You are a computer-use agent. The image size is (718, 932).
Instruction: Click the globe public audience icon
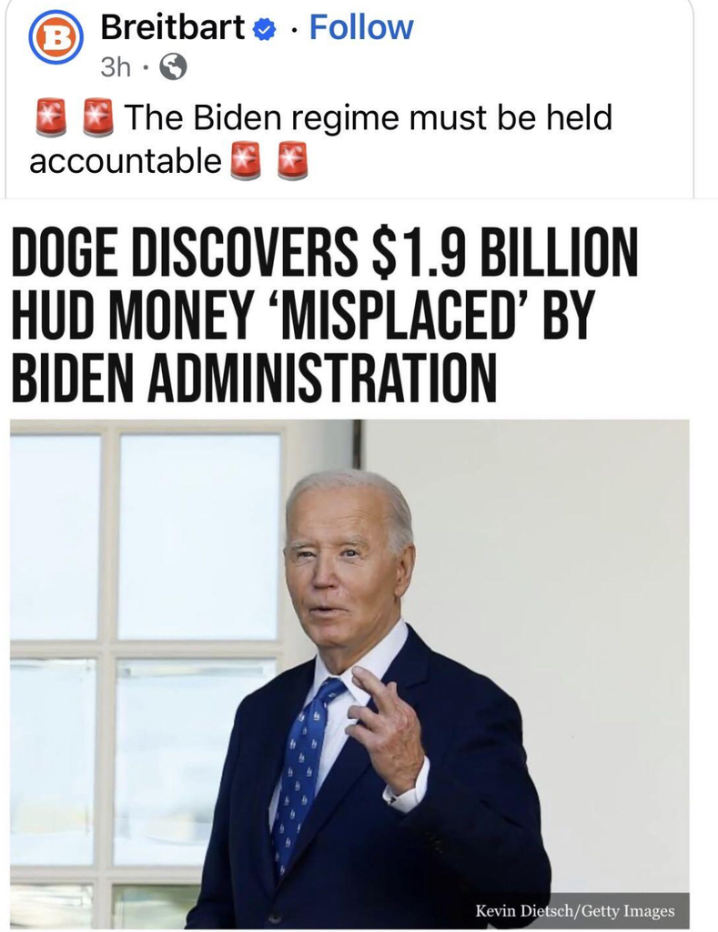click(x=174, y=66)
